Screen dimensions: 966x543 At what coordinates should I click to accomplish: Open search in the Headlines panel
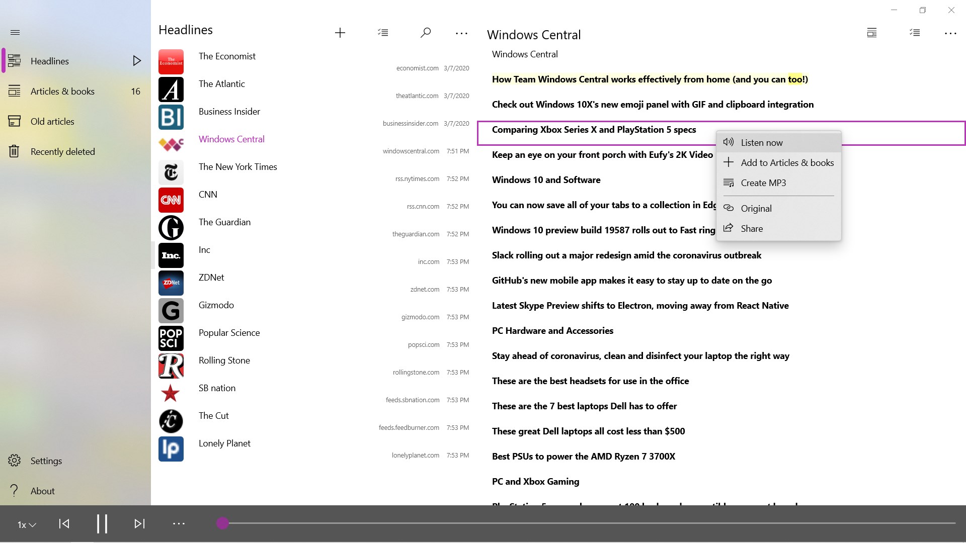point(425,32)
